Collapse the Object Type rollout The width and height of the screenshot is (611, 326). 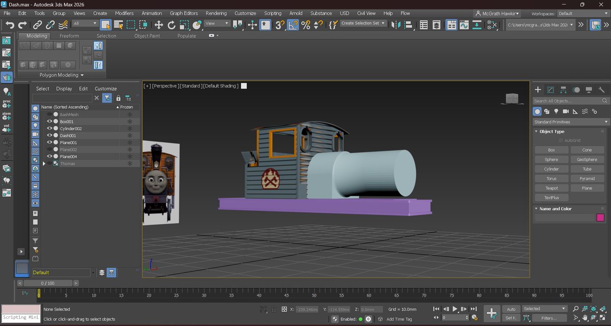[x=552, y=131]
